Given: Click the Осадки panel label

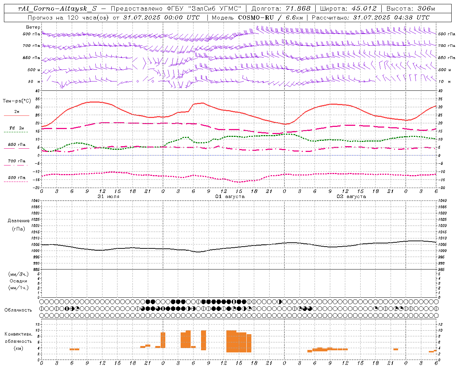Looking at the screenshot, I should [x=19, y=281].
